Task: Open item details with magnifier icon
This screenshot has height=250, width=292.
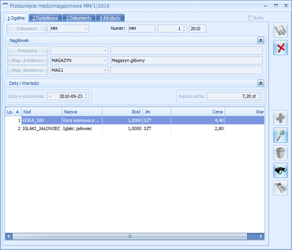Action: [x=281, y=135]
